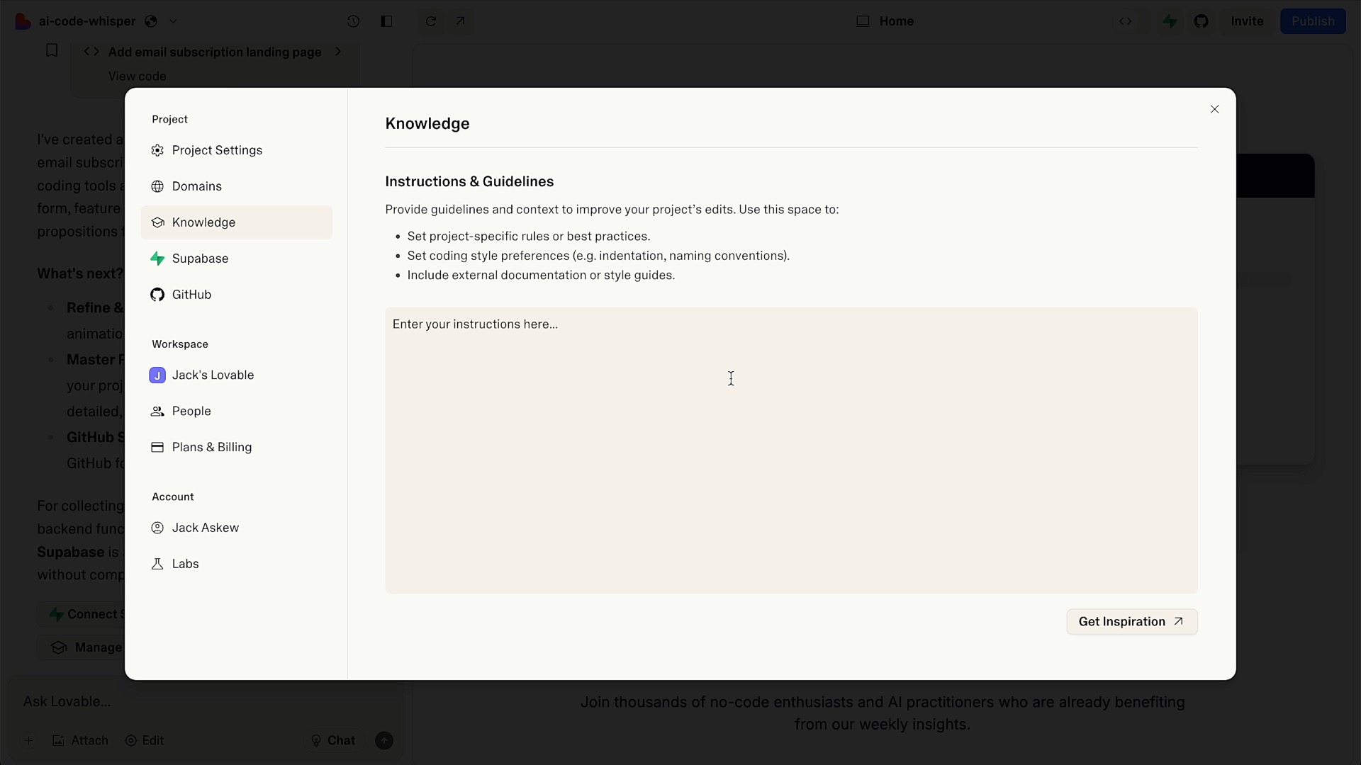Invite a collaborator
The height and width of the screenshot is (765, 1361).
[1246, 21]
